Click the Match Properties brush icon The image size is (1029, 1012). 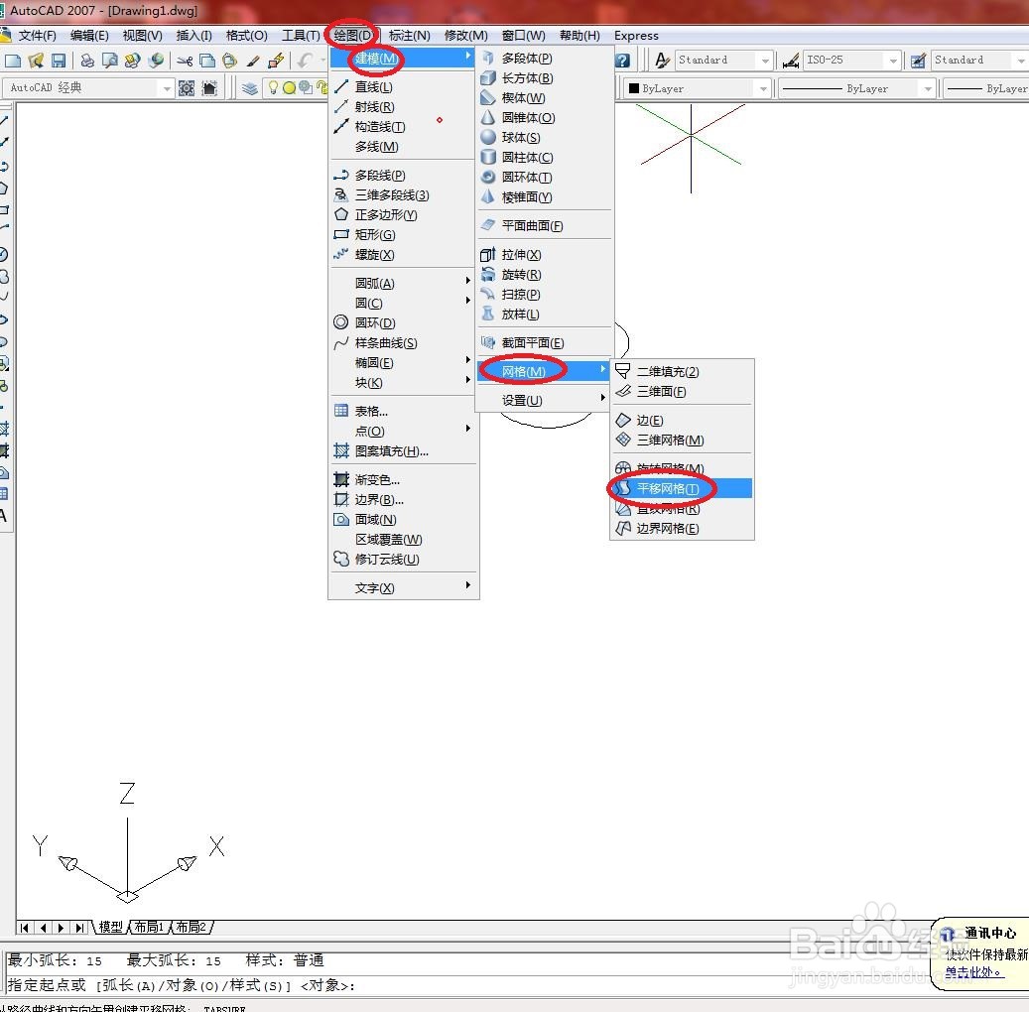tap(253, 62)
